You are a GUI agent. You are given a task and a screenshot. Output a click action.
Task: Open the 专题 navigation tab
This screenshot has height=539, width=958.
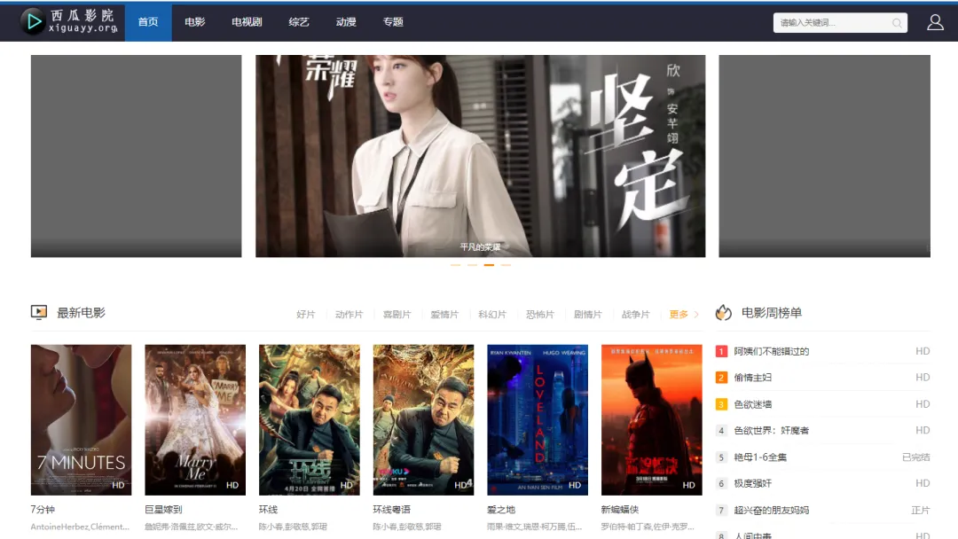click(393, 22)
